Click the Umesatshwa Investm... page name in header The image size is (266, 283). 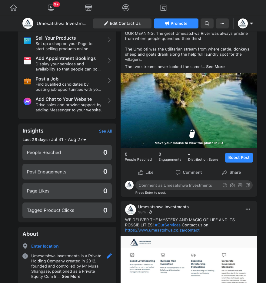(62, 24)
